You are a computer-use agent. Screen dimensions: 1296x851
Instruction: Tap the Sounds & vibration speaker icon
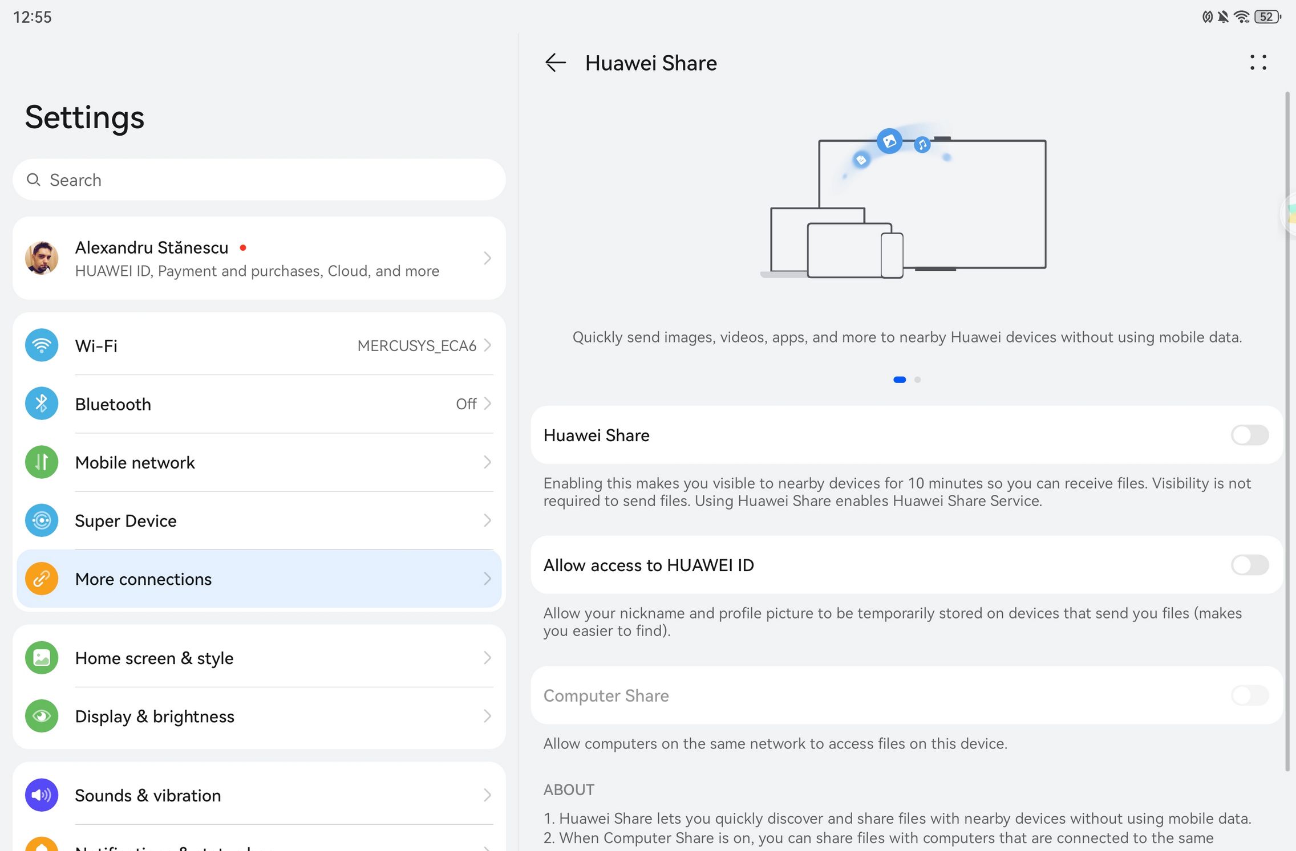(41, 795)
